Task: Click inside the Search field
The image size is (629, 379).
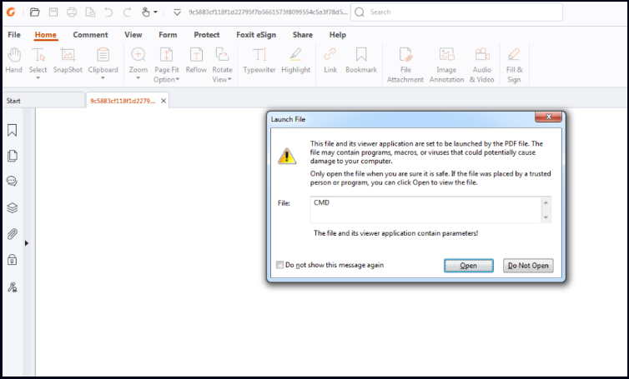Action: tap(456, 12)
